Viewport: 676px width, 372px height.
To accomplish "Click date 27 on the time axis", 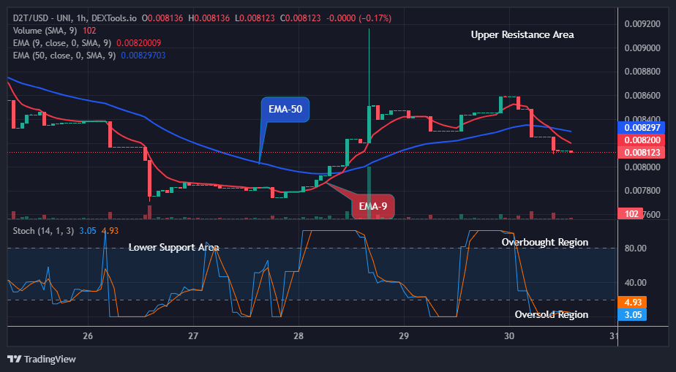I will [x=193, y=336].
